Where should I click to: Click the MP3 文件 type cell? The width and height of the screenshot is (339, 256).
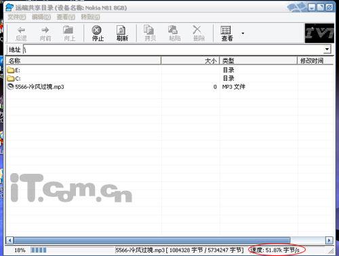tap(233, 87)
